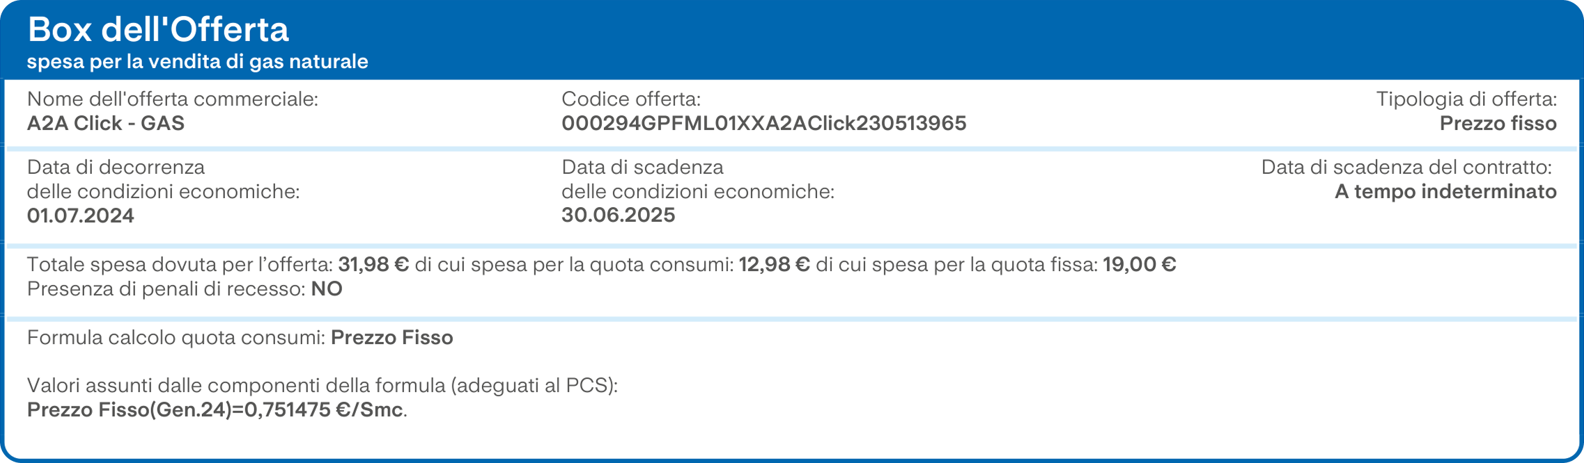Screen dimensions: 1584x463
Task: Click the 'Valori assunti dalle componenti' line
Action: 323,385
